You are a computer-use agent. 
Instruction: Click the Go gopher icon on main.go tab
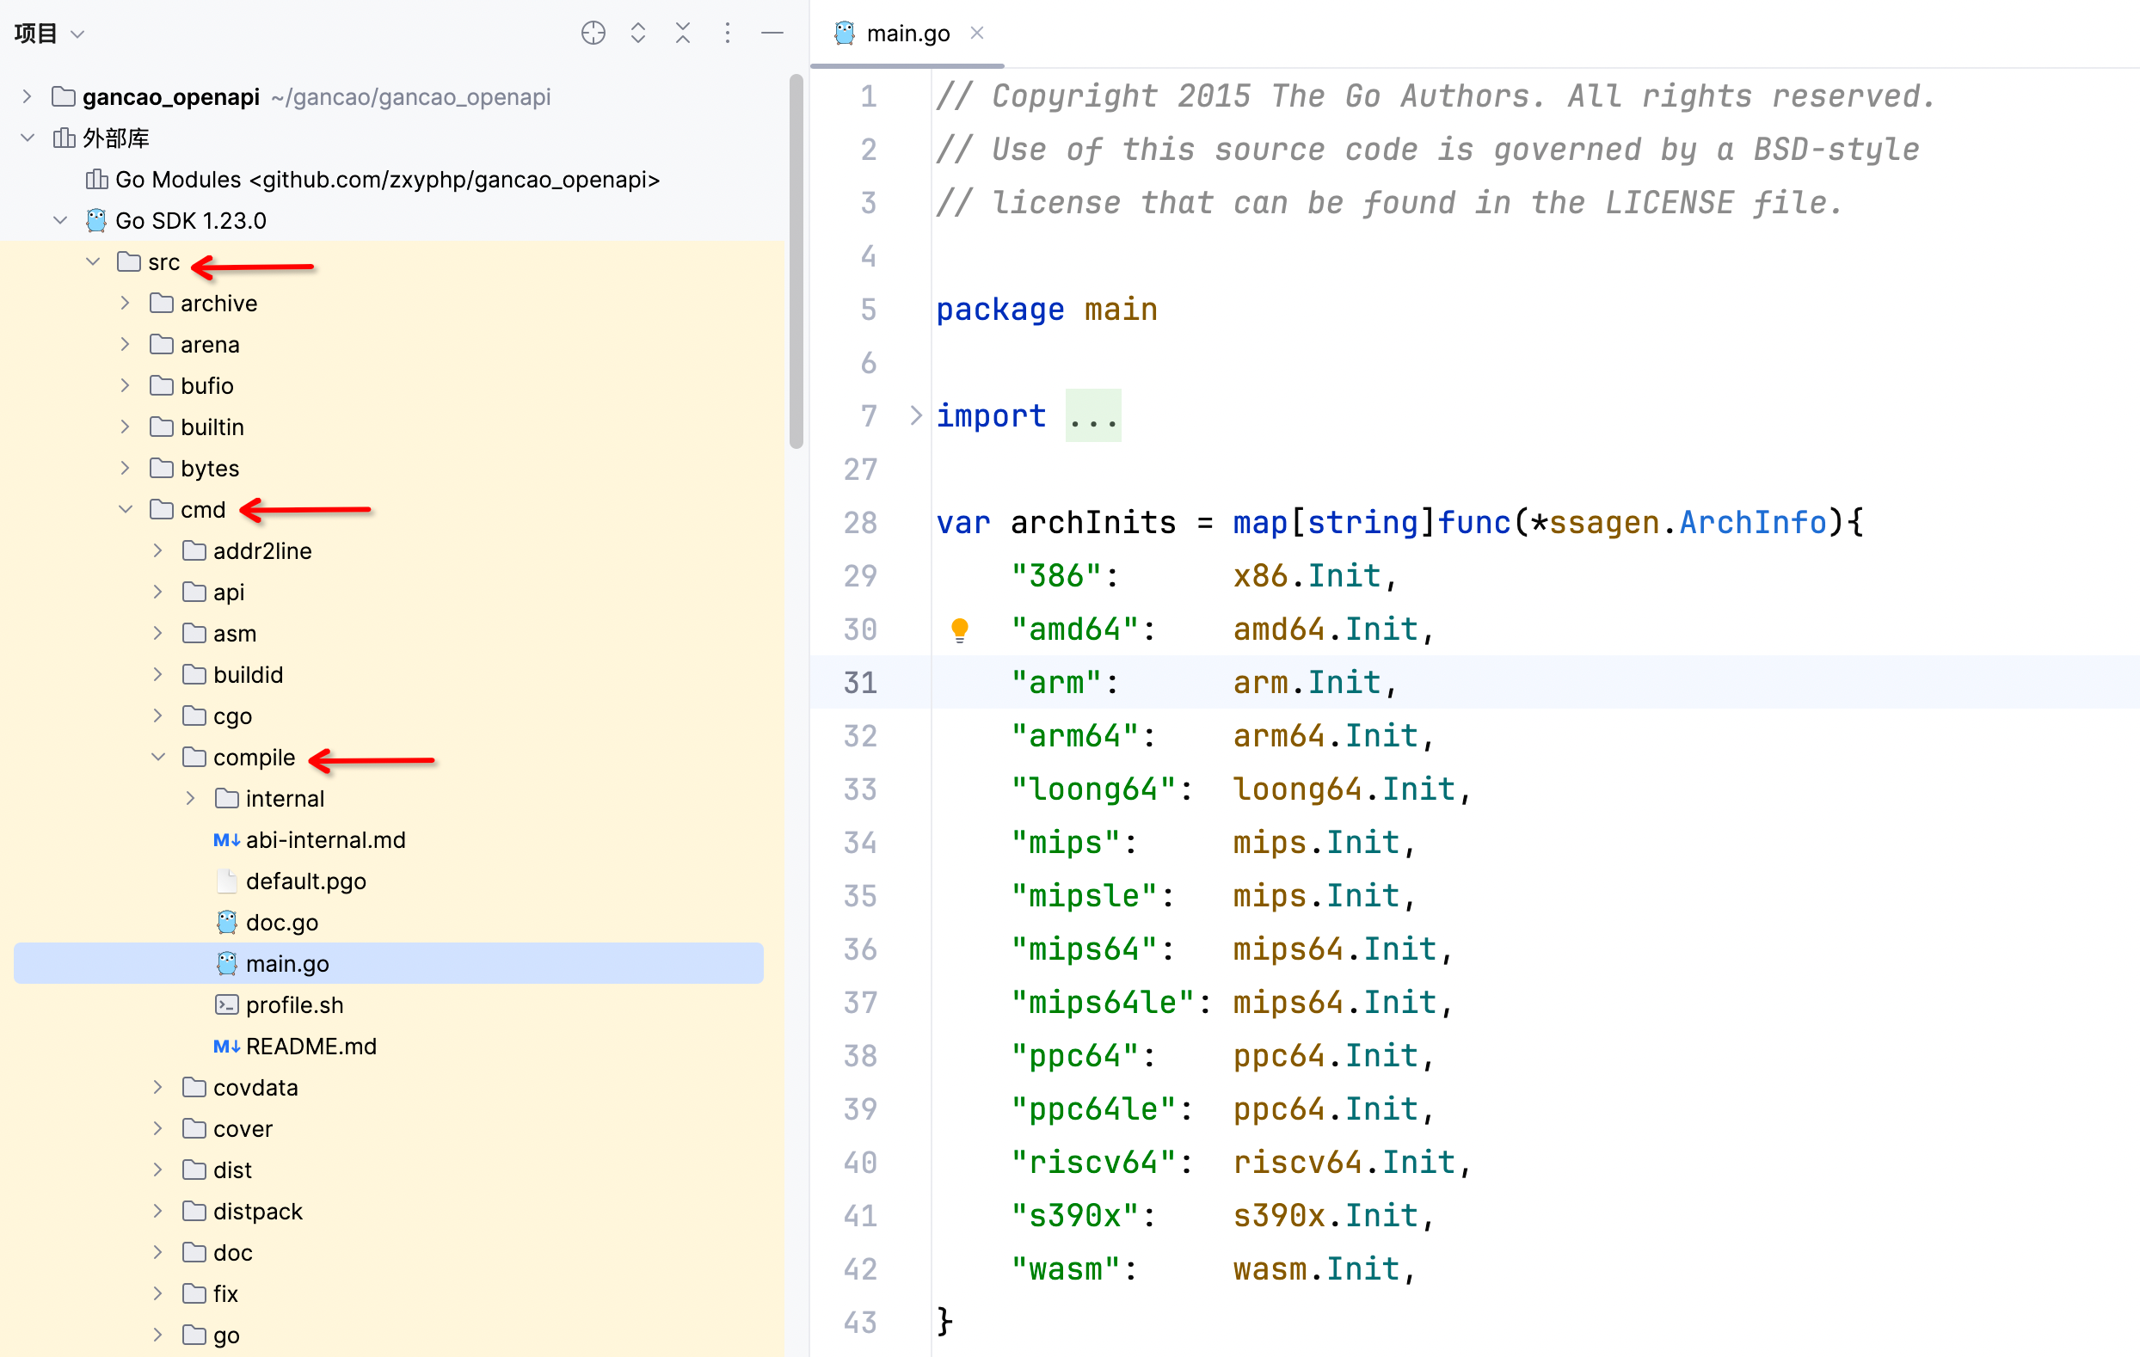[x=845, y=33]
